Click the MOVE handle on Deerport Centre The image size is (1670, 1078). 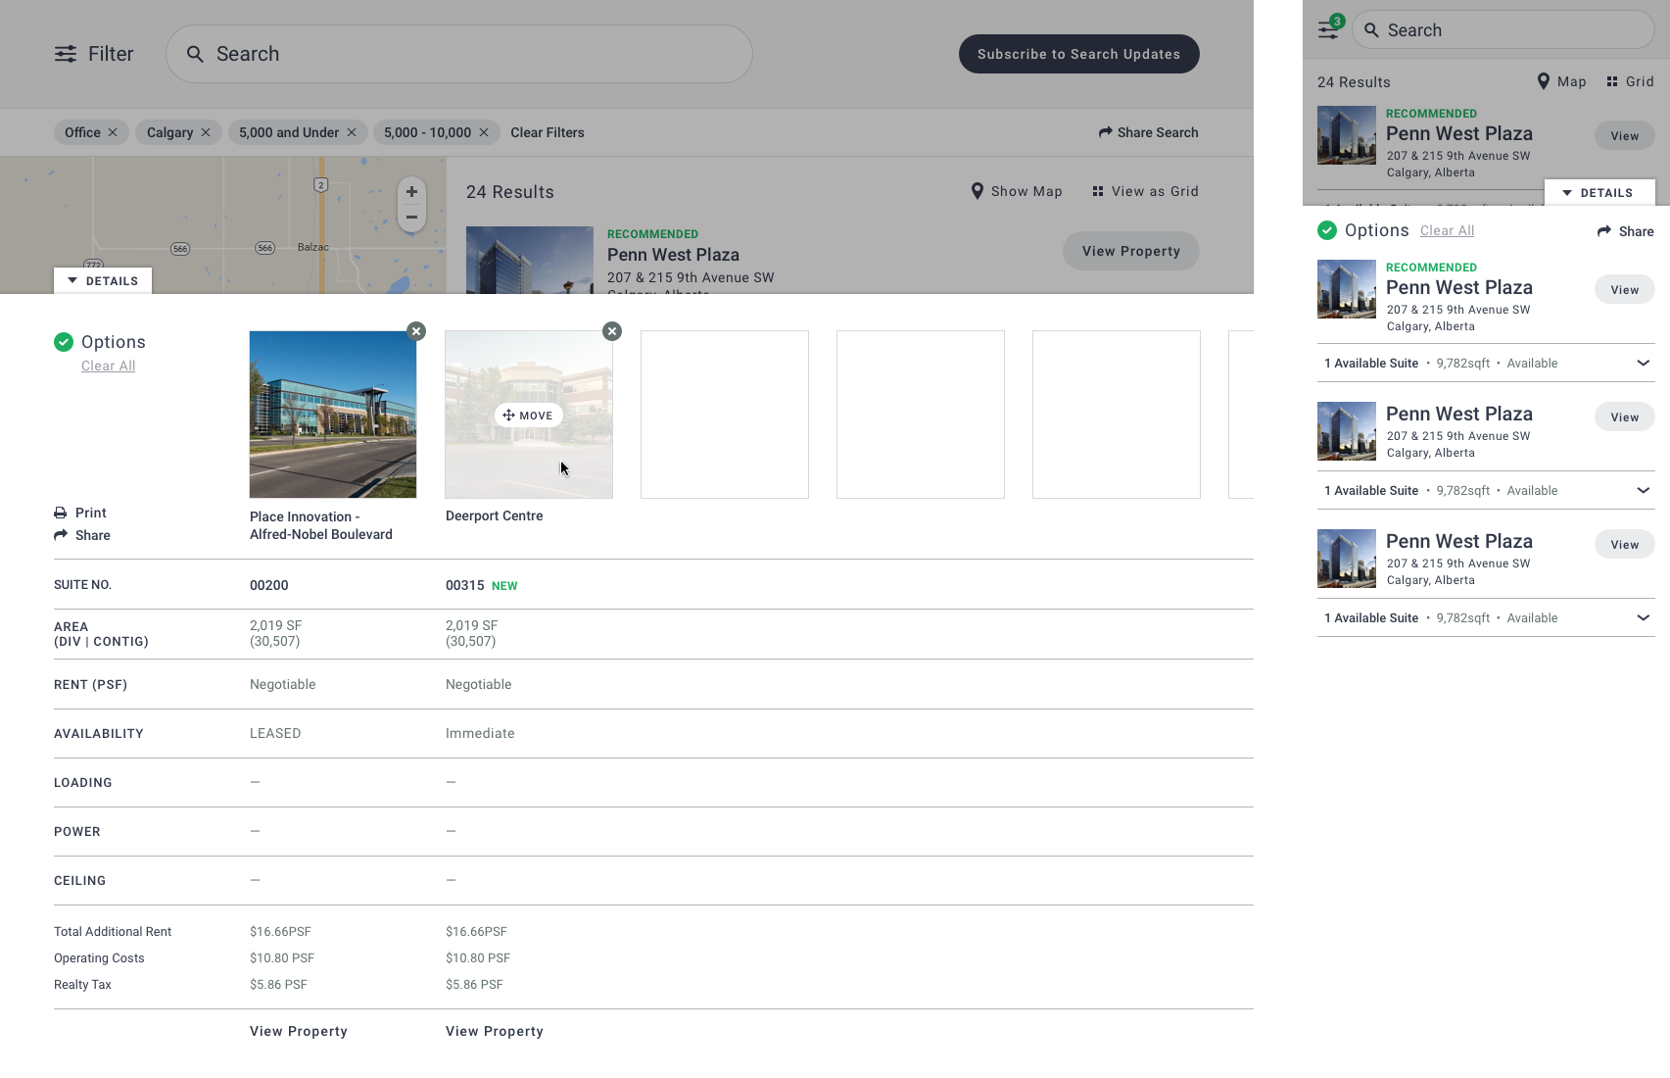coord(529,416)
